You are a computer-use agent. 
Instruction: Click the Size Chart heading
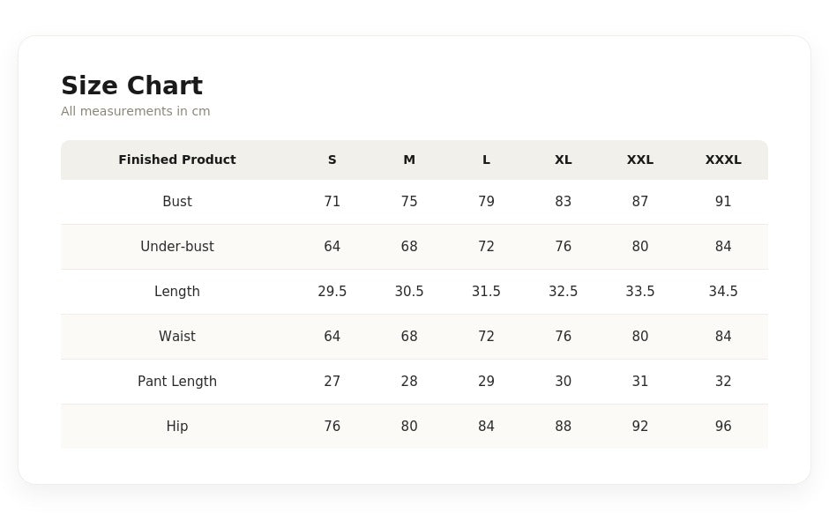coord(131,85)
